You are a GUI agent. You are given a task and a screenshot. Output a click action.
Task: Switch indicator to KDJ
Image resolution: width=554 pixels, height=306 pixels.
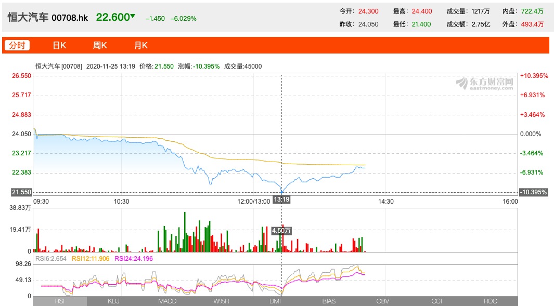[113, 301]
